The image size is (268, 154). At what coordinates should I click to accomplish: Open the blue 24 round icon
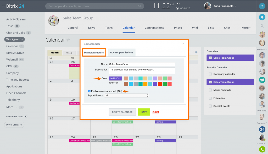pos(262,130)
